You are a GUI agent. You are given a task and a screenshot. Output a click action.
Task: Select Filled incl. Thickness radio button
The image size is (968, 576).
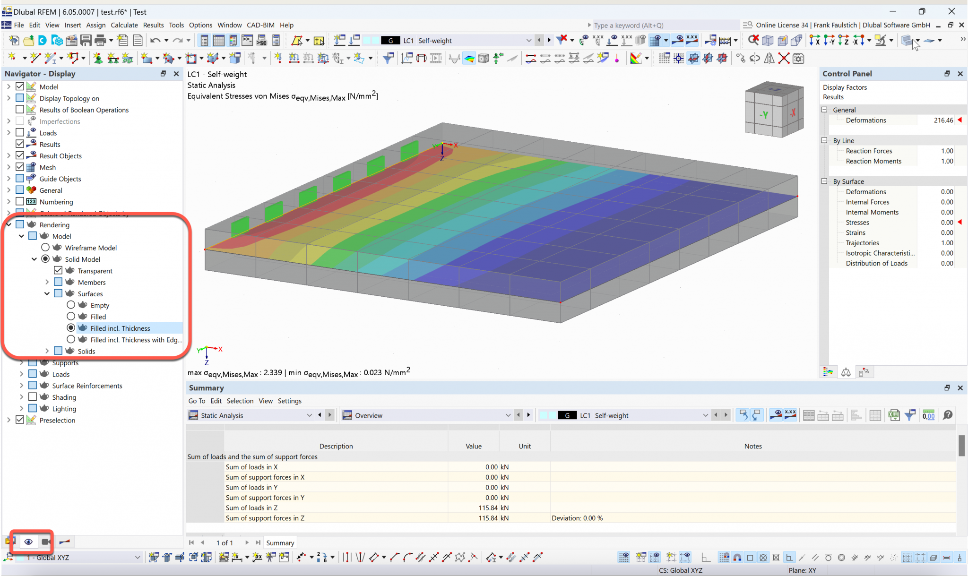click(70, 328)
